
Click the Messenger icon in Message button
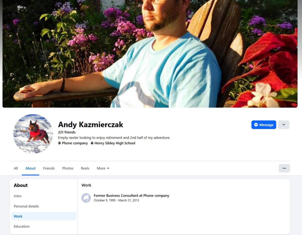(256, 125)
